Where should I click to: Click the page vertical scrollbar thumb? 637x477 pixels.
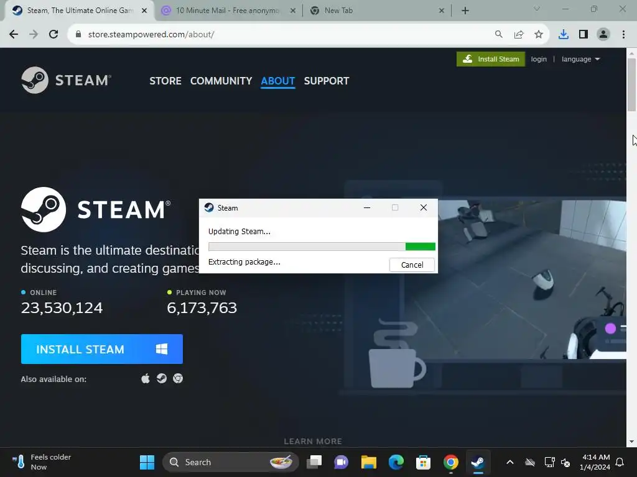(631, 84)
